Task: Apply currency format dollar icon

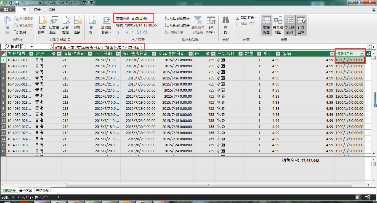Action: point(118,32)
